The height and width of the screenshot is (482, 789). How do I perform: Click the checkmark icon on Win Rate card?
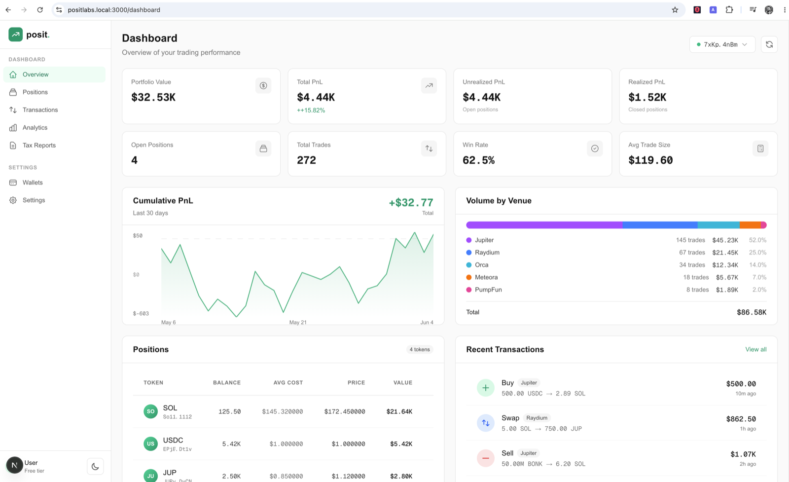[x=595, y=148]
